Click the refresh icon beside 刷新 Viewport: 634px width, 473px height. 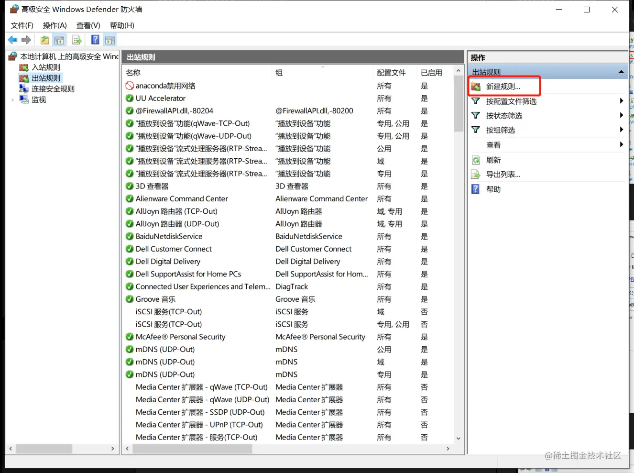pos(476,160)
